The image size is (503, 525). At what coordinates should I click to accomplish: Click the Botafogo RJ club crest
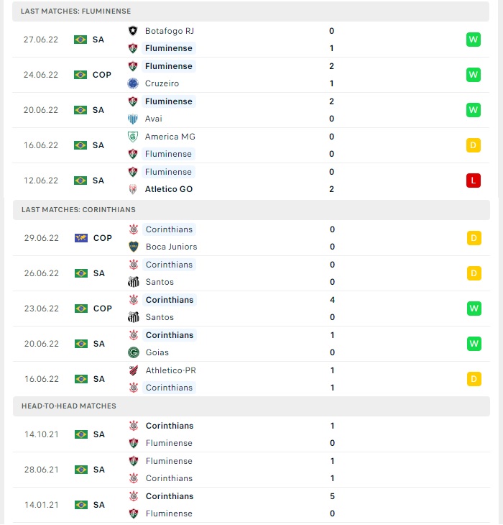click(x=133, y=31)
